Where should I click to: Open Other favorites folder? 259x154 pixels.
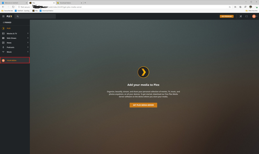click(251, 11)
